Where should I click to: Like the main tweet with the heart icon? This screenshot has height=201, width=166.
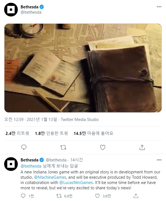pos(103,147)
